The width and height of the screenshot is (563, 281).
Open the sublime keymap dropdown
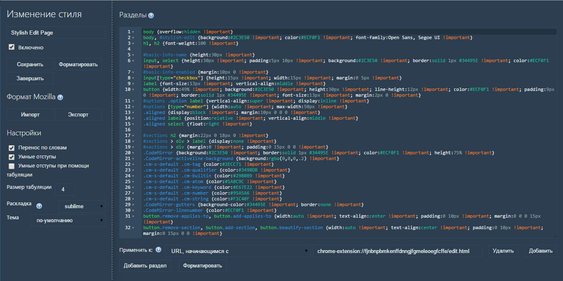[82, 206]
